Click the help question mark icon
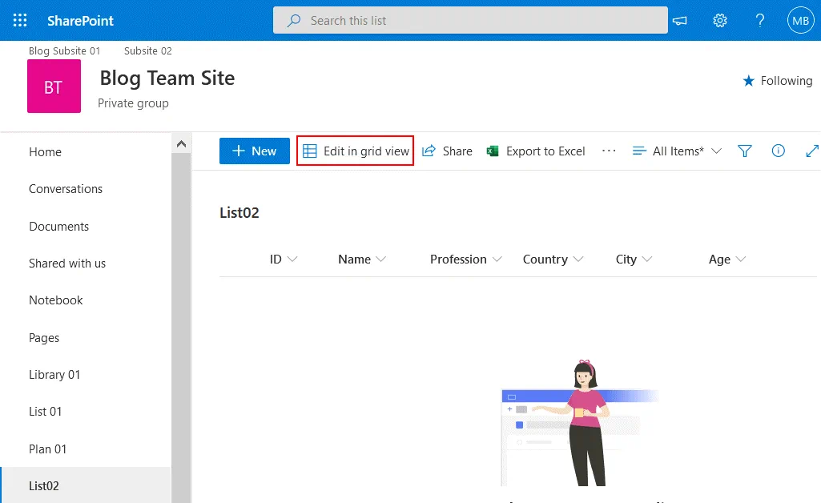 coord(760,21)
